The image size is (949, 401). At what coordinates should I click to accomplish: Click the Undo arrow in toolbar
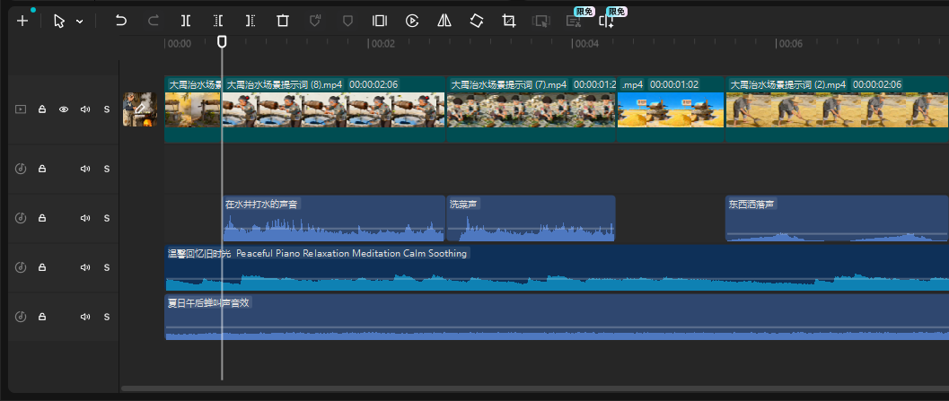(121, 21)
